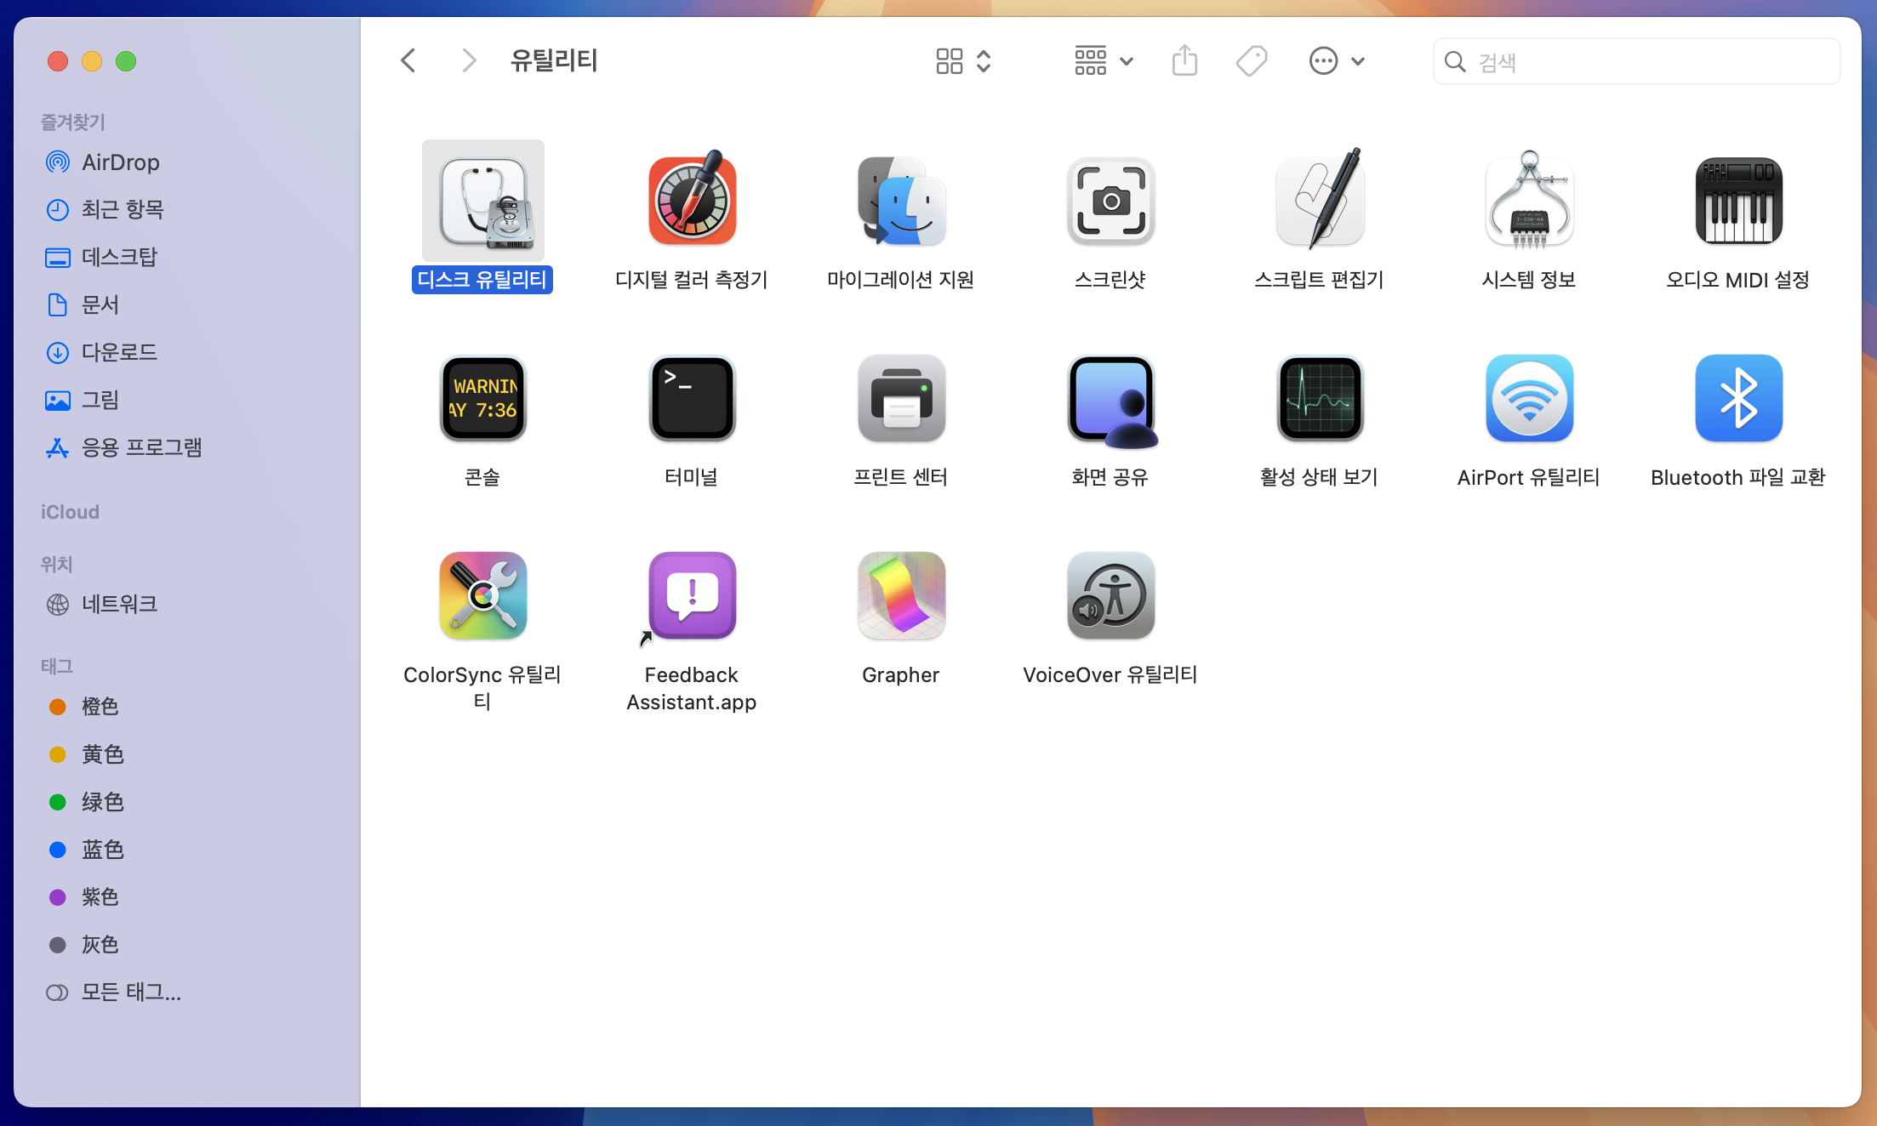Open 다운로드 in the sidebar
Viewport: 1877px width, 1126px height.
(x=119, y=352)
